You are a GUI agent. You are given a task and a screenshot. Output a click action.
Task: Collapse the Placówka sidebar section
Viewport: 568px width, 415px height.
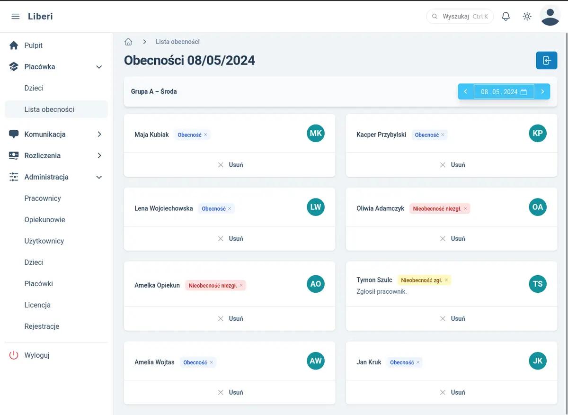tap(99, 67)
